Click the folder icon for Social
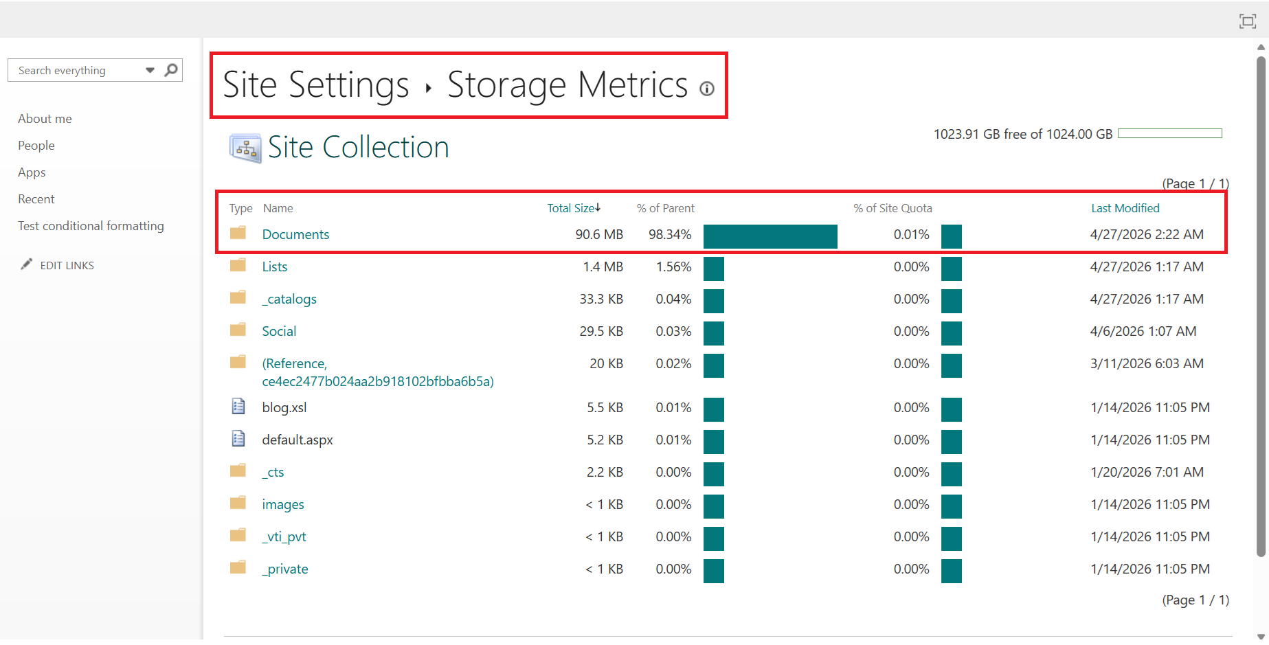 coord(238,330)
